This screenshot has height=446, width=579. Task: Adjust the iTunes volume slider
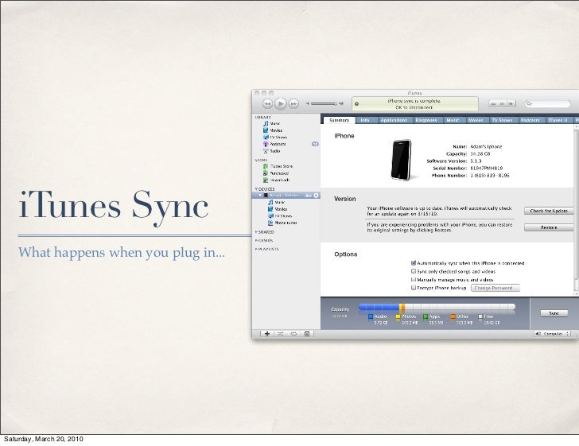pos(324,103)
